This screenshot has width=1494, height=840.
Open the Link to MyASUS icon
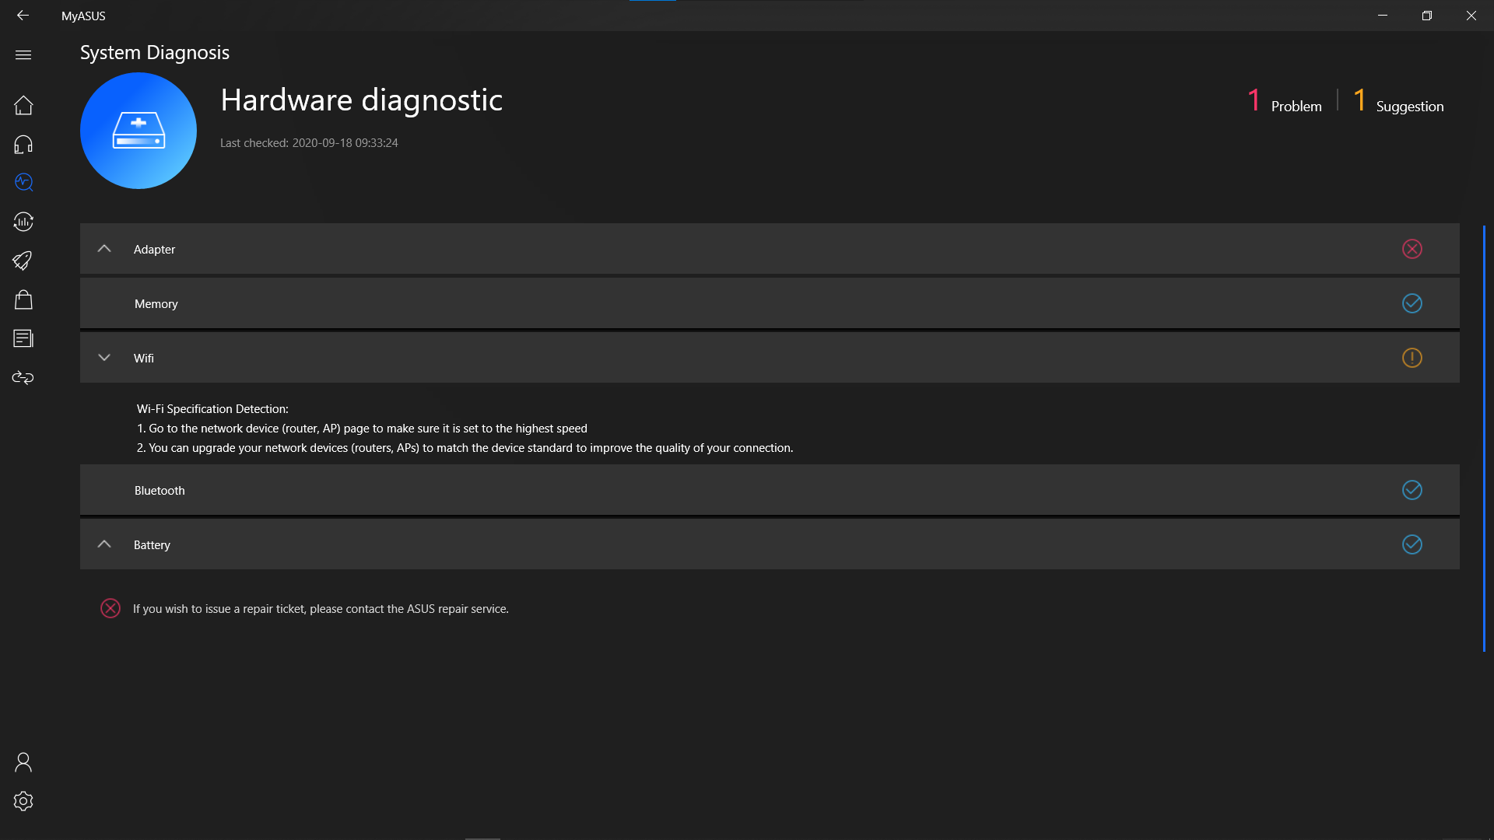(x=23, y=377)
